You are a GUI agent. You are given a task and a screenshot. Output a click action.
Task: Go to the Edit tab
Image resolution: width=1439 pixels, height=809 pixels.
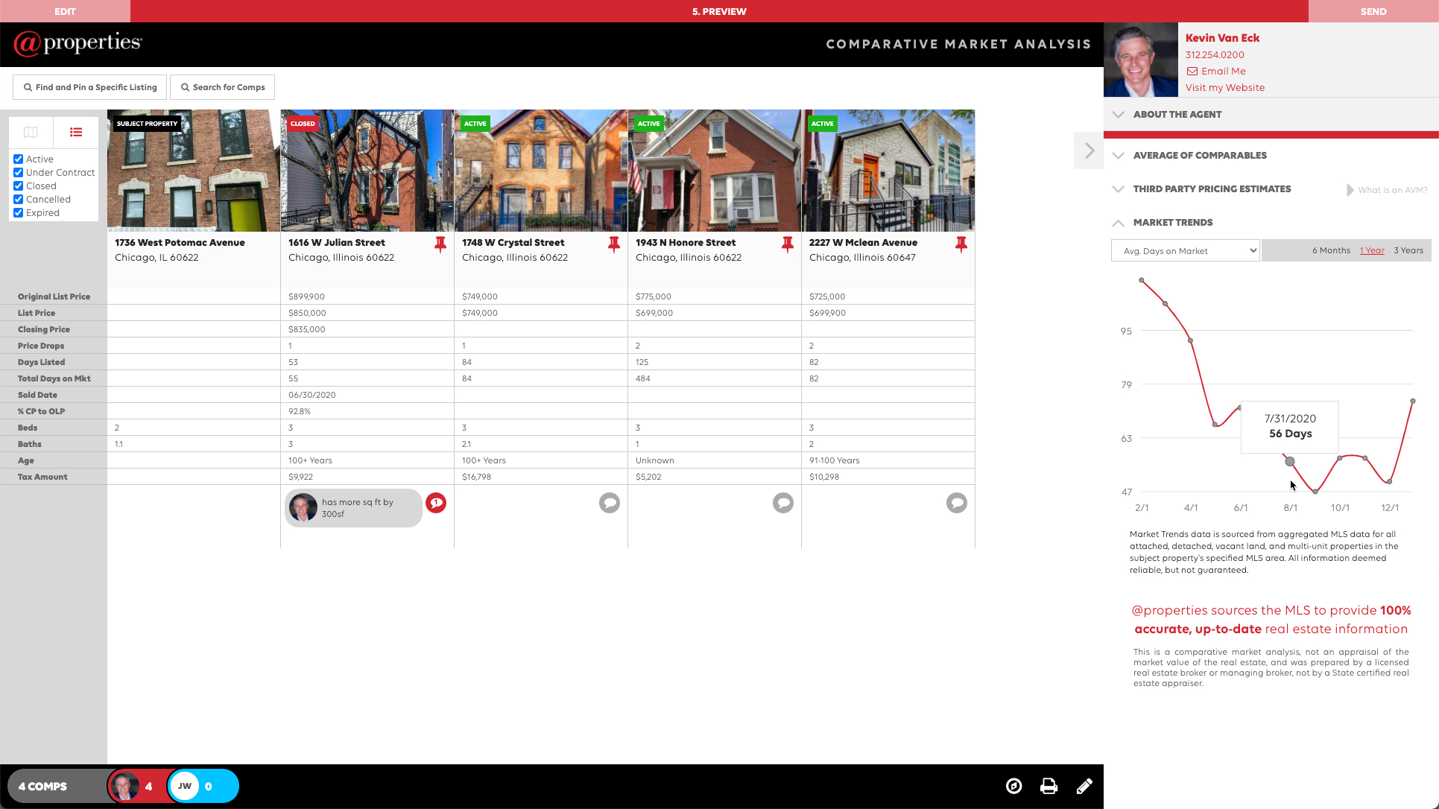click(x=65, y=11)
